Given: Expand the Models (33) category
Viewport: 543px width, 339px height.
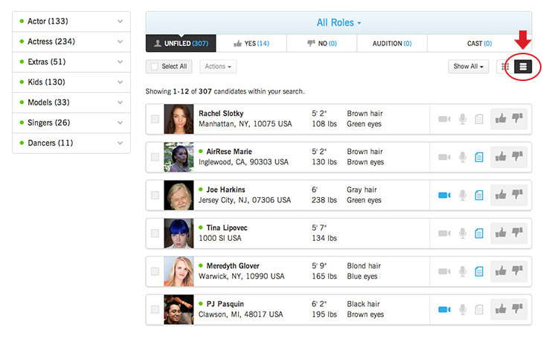Looking at the screenshot, I should (71, 103).
